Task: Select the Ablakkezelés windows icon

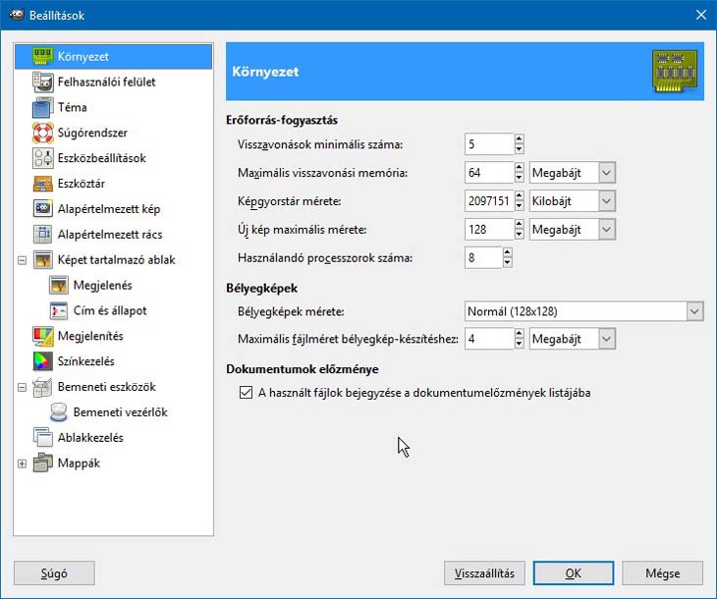Action: point(42,438)
